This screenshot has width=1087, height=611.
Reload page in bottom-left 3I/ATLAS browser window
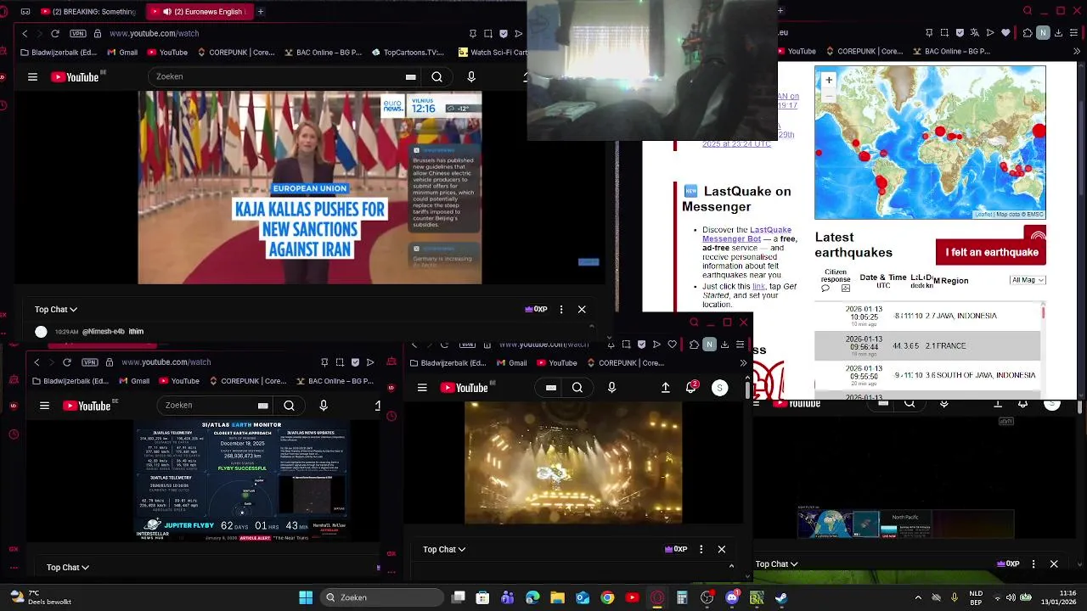point(67,362)
